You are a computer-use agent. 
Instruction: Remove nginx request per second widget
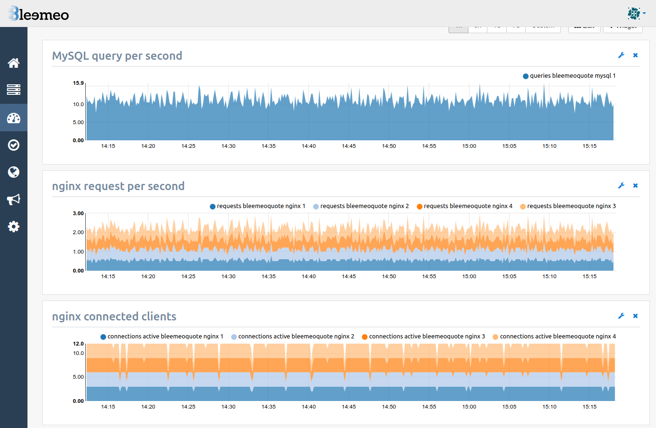(x=636, y=186)
